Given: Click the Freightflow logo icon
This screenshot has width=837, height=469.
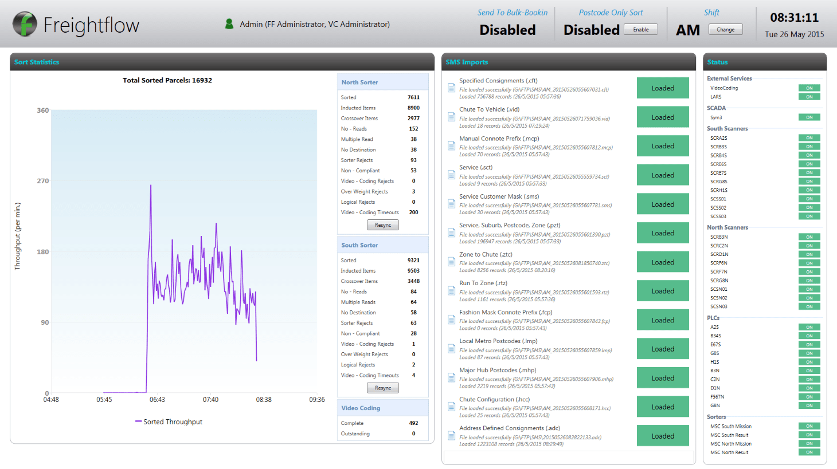Looking at the screenshot, I should (24, 23).
